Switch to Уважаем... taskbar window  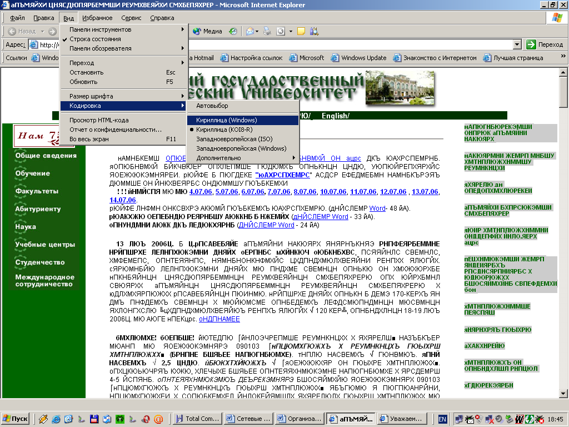(x=401, y=419)
